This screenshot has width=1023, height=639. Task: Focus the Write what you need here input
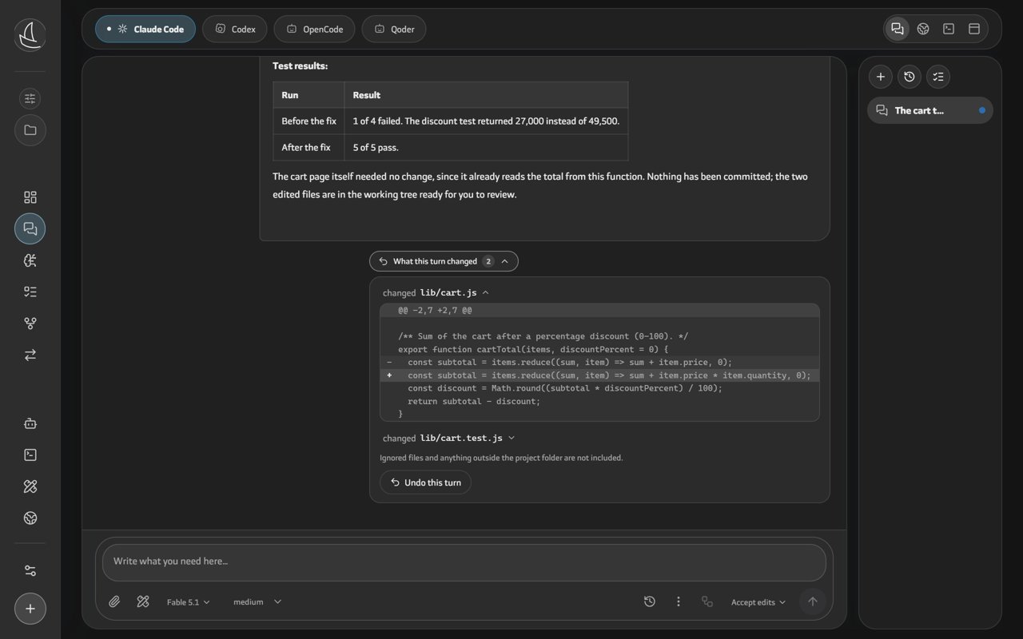464,562
